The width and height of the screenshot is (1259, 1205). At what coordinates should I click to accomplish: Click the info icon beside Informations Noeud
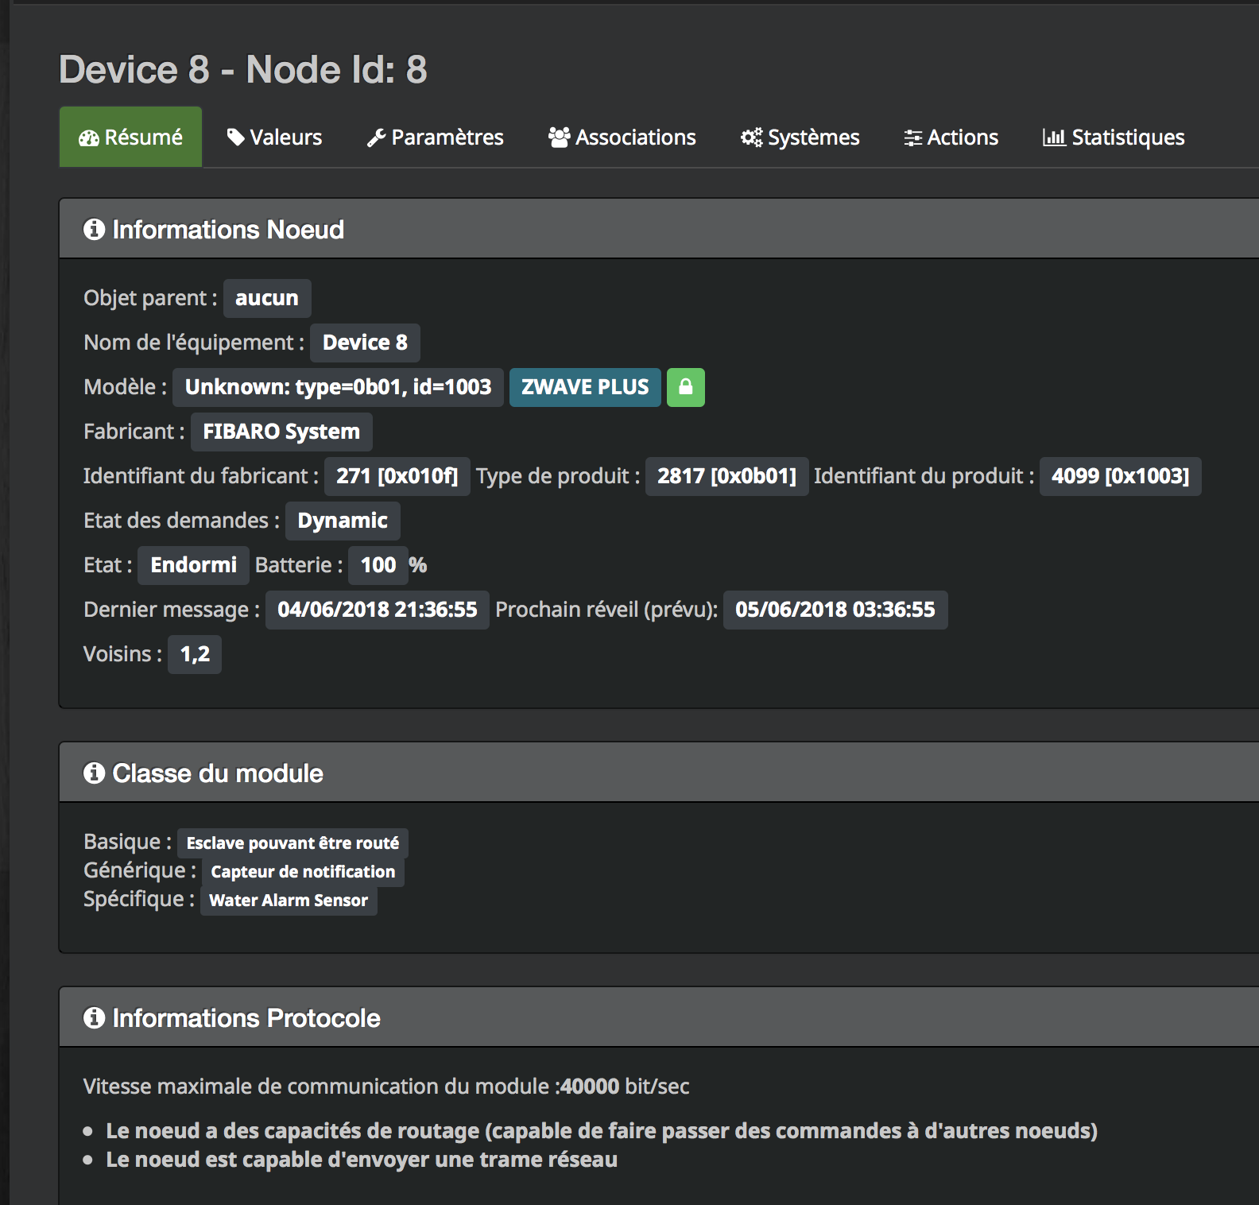pyautogui.click(x=94, y=229)
